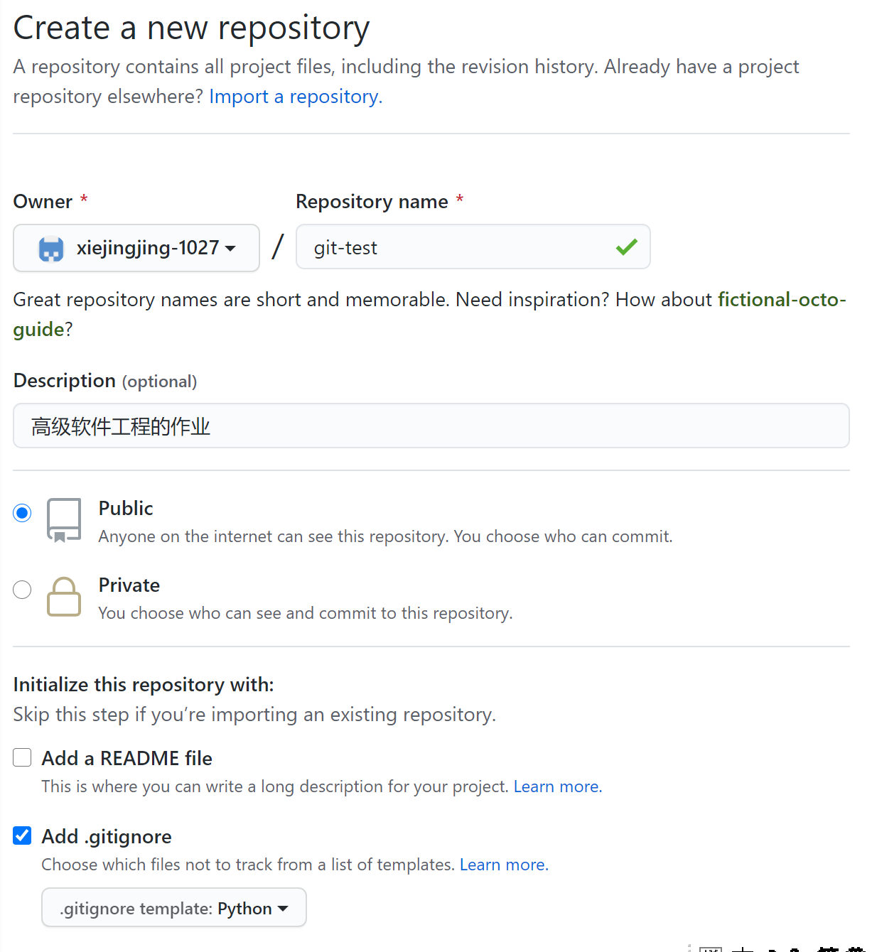872x952 pixels.
Task: Enable the Add a README file checkbox
Action: coord(22,758)
